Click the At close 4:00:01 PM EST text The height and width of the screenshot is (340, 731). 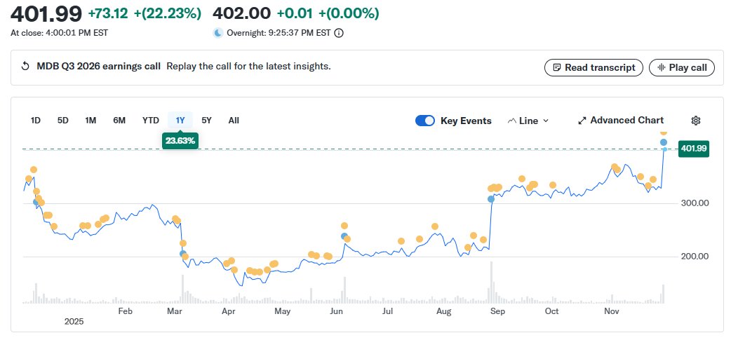coord(59,33)
